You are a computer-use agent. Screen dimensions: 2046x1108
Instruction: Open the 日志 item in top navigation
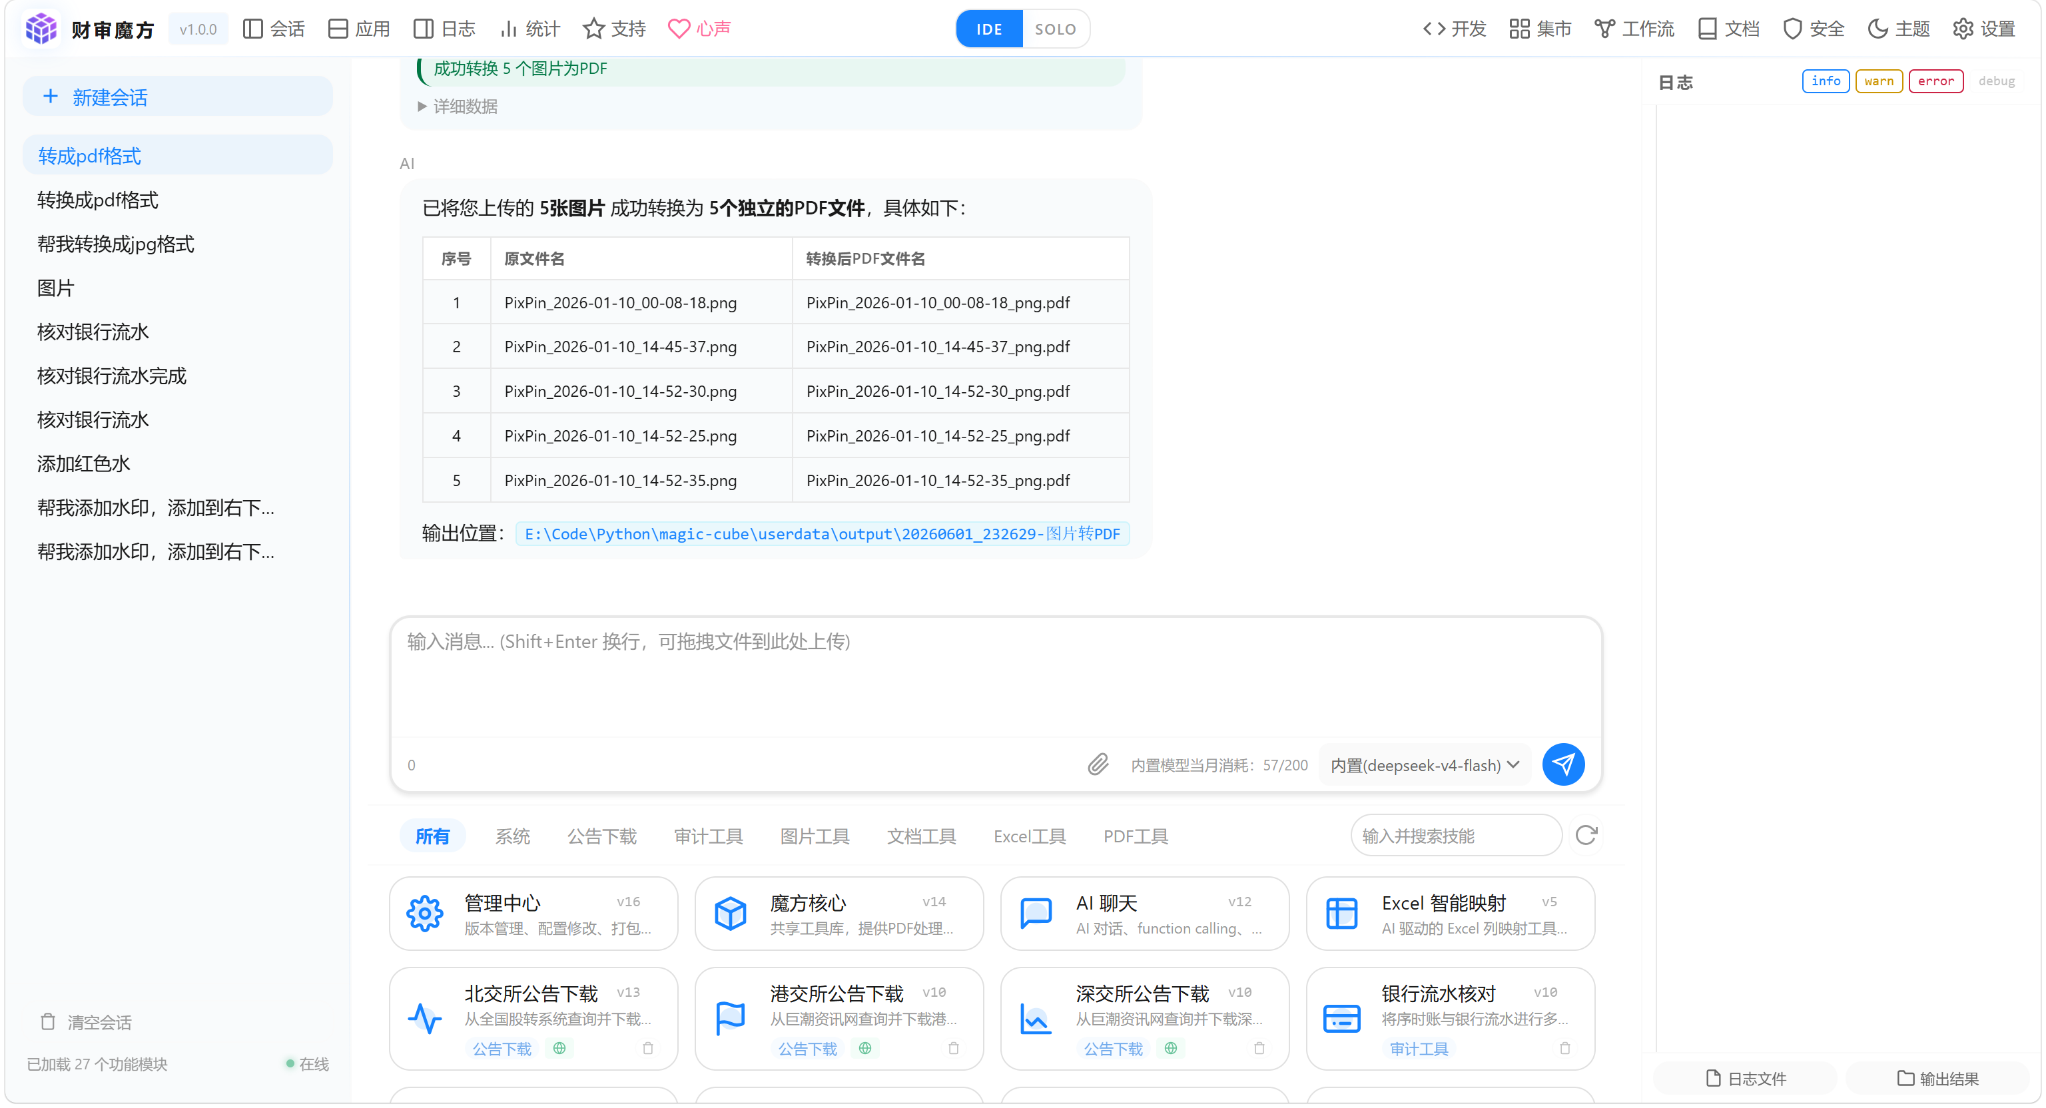pos(445,29)
